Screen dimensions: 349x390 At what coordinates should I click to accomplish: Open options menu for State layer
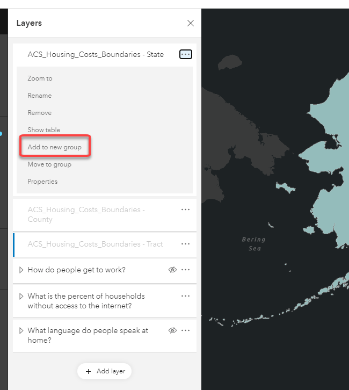pos(185,54)
